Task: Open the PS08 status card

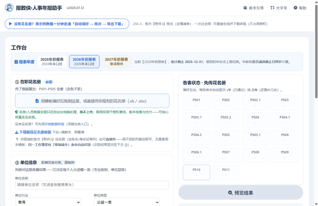Action: pos(255,155)
